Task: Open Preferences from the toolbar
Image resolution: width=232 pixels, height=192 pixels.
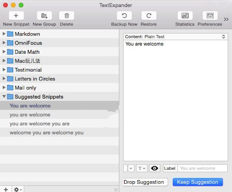Action: click(x=210, y=15)
